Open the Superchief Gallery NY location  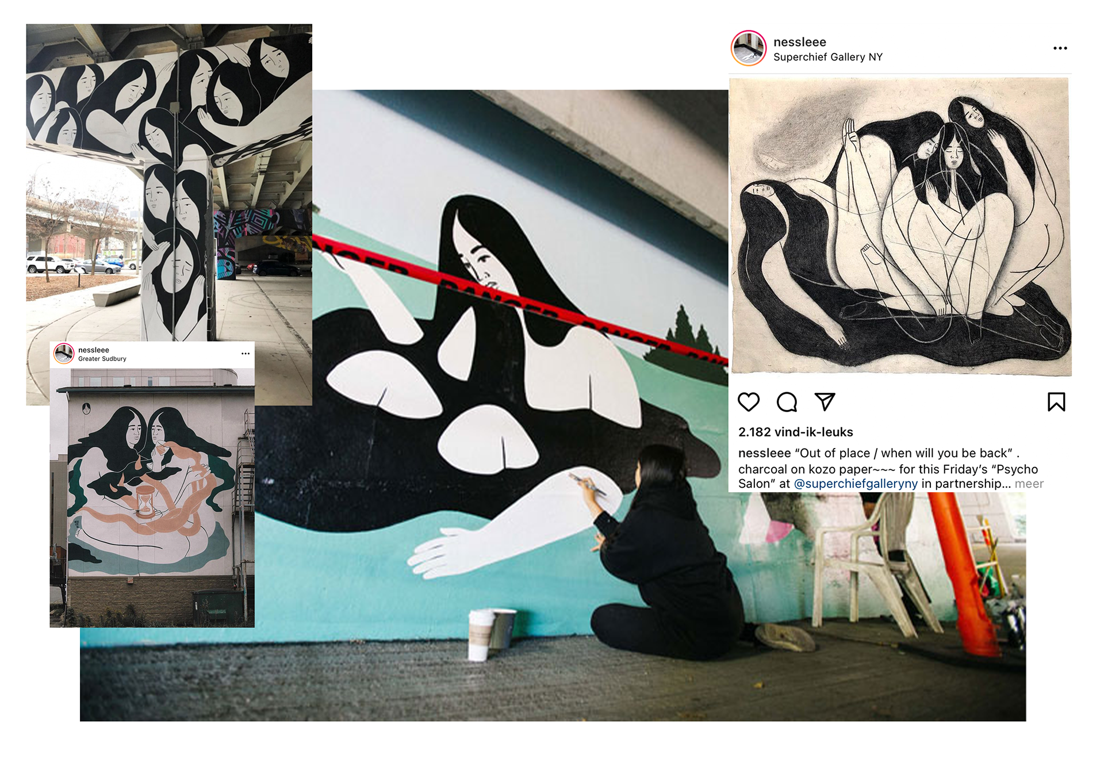click(x=827, y=57)
